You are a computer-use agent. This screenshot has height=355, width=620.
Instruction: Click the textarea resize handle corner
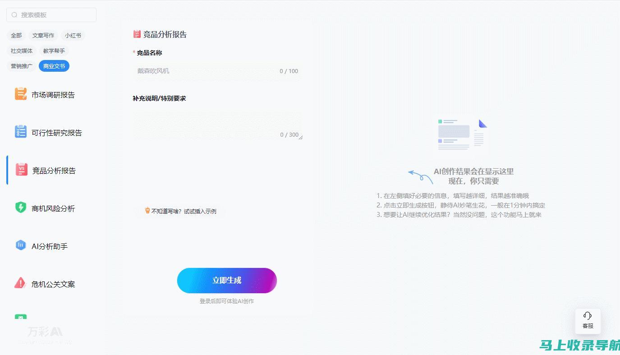(300, 137)
